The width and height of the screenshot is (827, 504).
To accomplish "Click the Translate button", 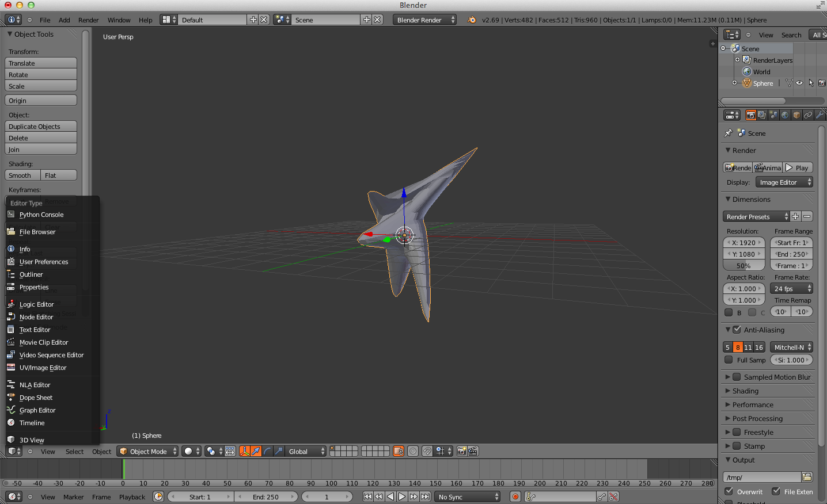I will [x=41, y=63].
